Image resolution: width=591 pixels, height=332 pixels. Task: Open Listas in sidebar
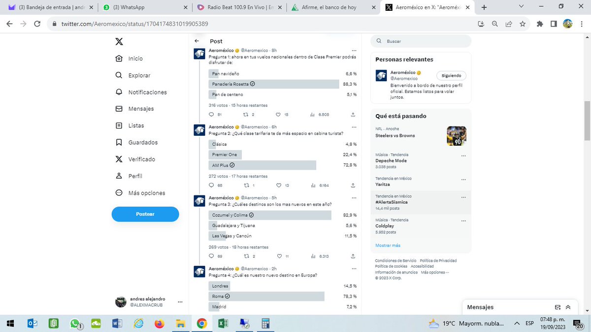[130, 125]
